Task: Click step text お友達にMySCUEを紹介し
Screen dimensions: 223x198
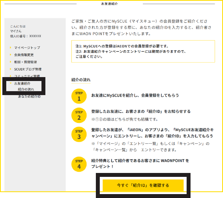Action: pyautogui.click(x=135, y=95)
